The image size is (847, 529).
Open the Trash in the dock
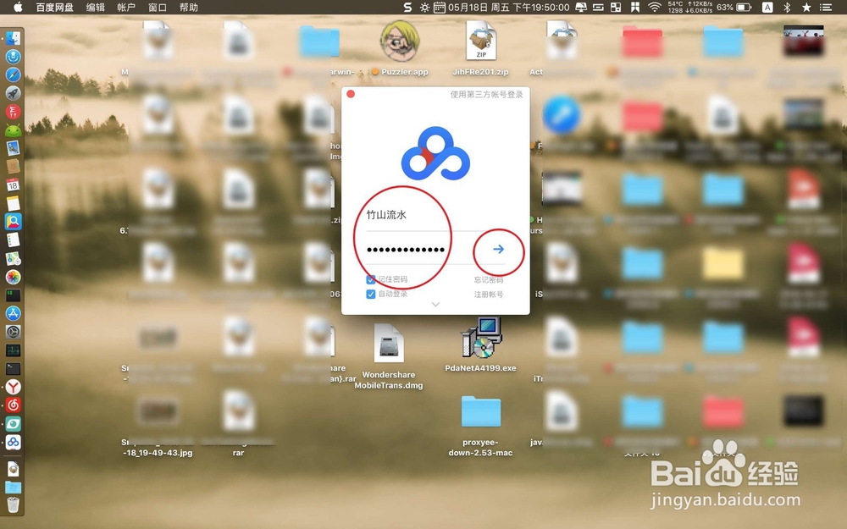coord(13,504)
